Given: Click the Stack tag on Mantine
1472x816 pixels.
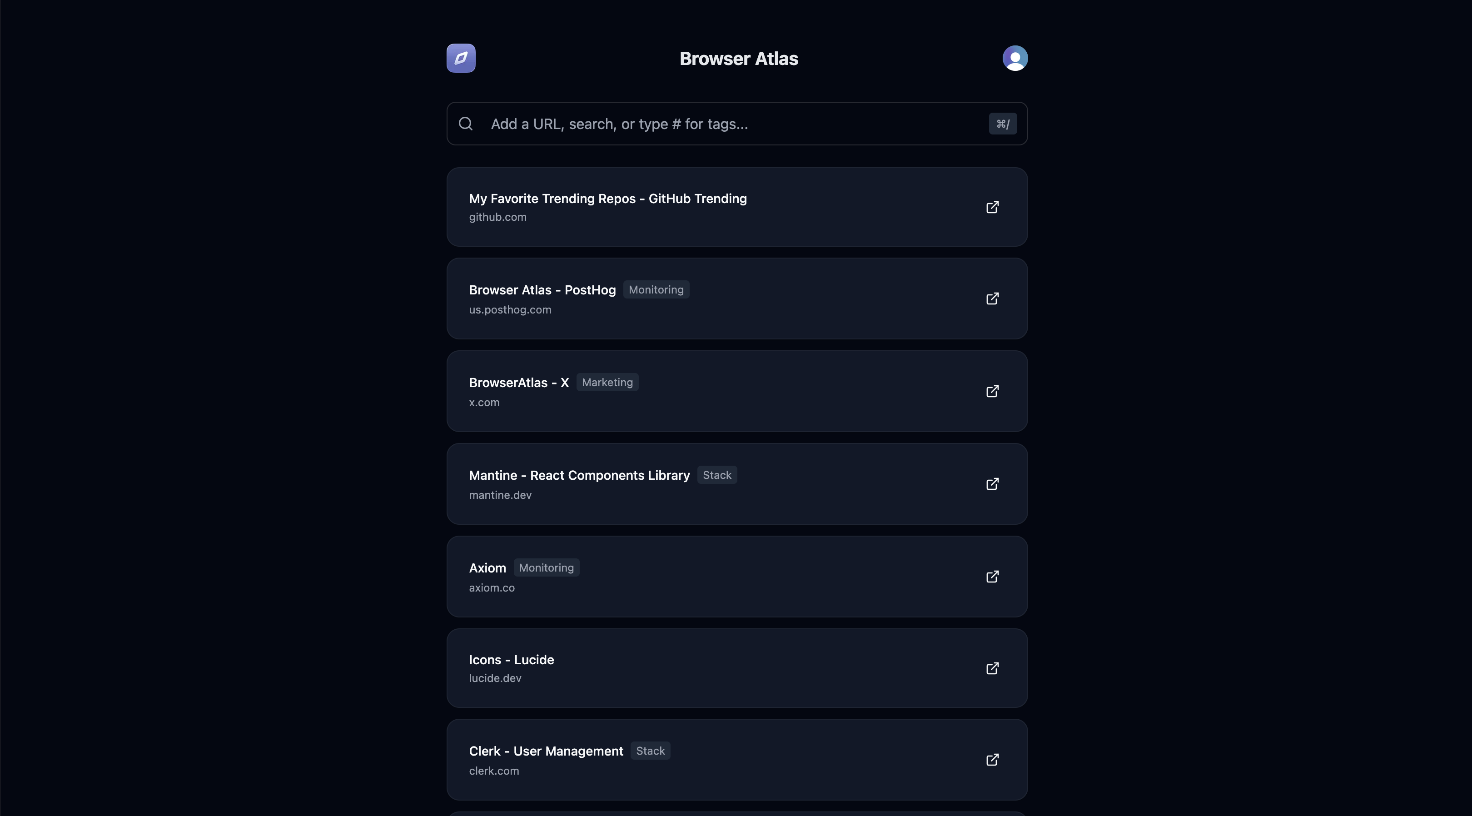Looking at the screenshot, I should click(717, 475).
